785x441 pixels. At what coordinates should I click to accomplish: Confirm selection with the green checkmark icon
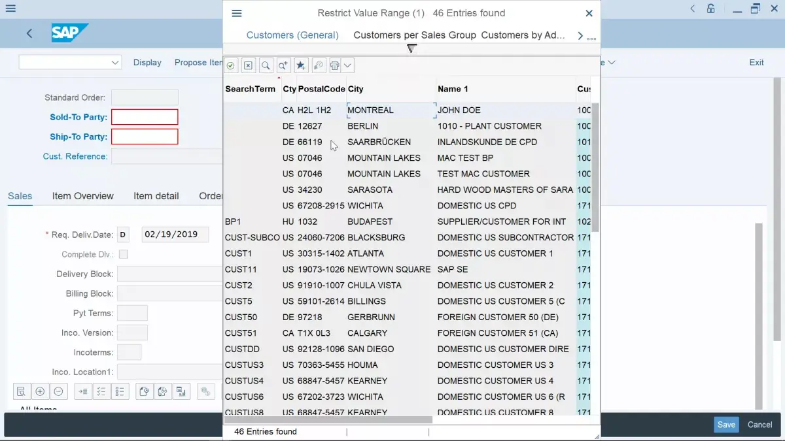231,65
